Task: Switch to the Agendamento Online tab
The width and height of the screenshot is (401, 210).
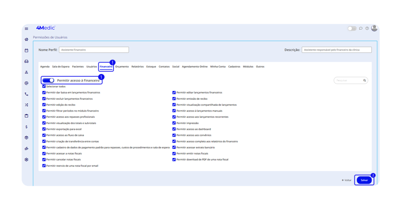Action: (x=195, y=67)
